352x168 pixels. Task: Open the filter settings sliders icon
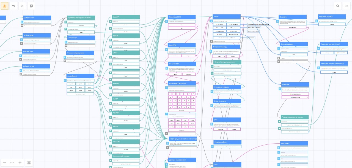point(346,6)
